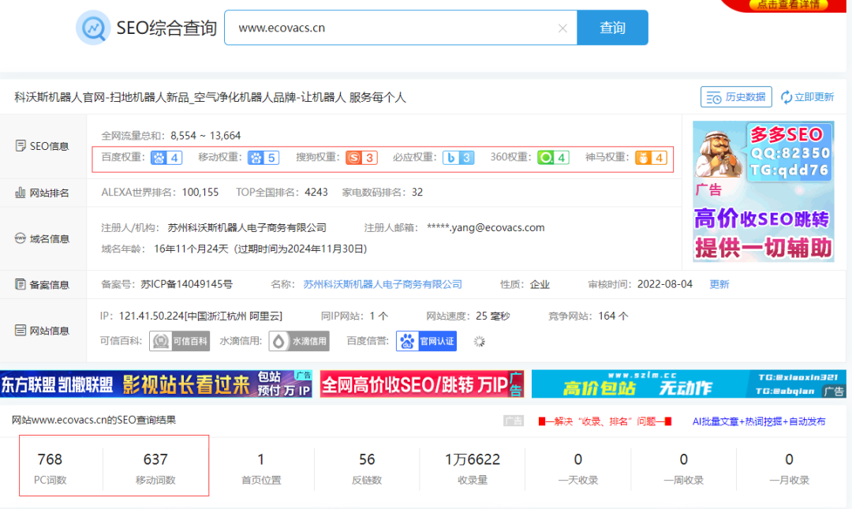Image resolution: width=852 pixels, height=509 pixels.
Task: Click the Bing weight badge showing 3
Action: (458, 158)
